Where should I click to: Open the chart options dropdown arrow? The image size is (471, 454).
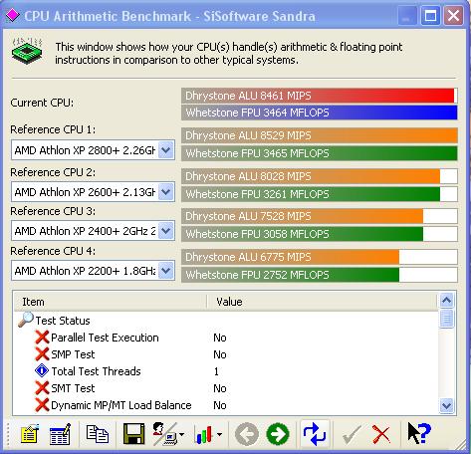219,434
